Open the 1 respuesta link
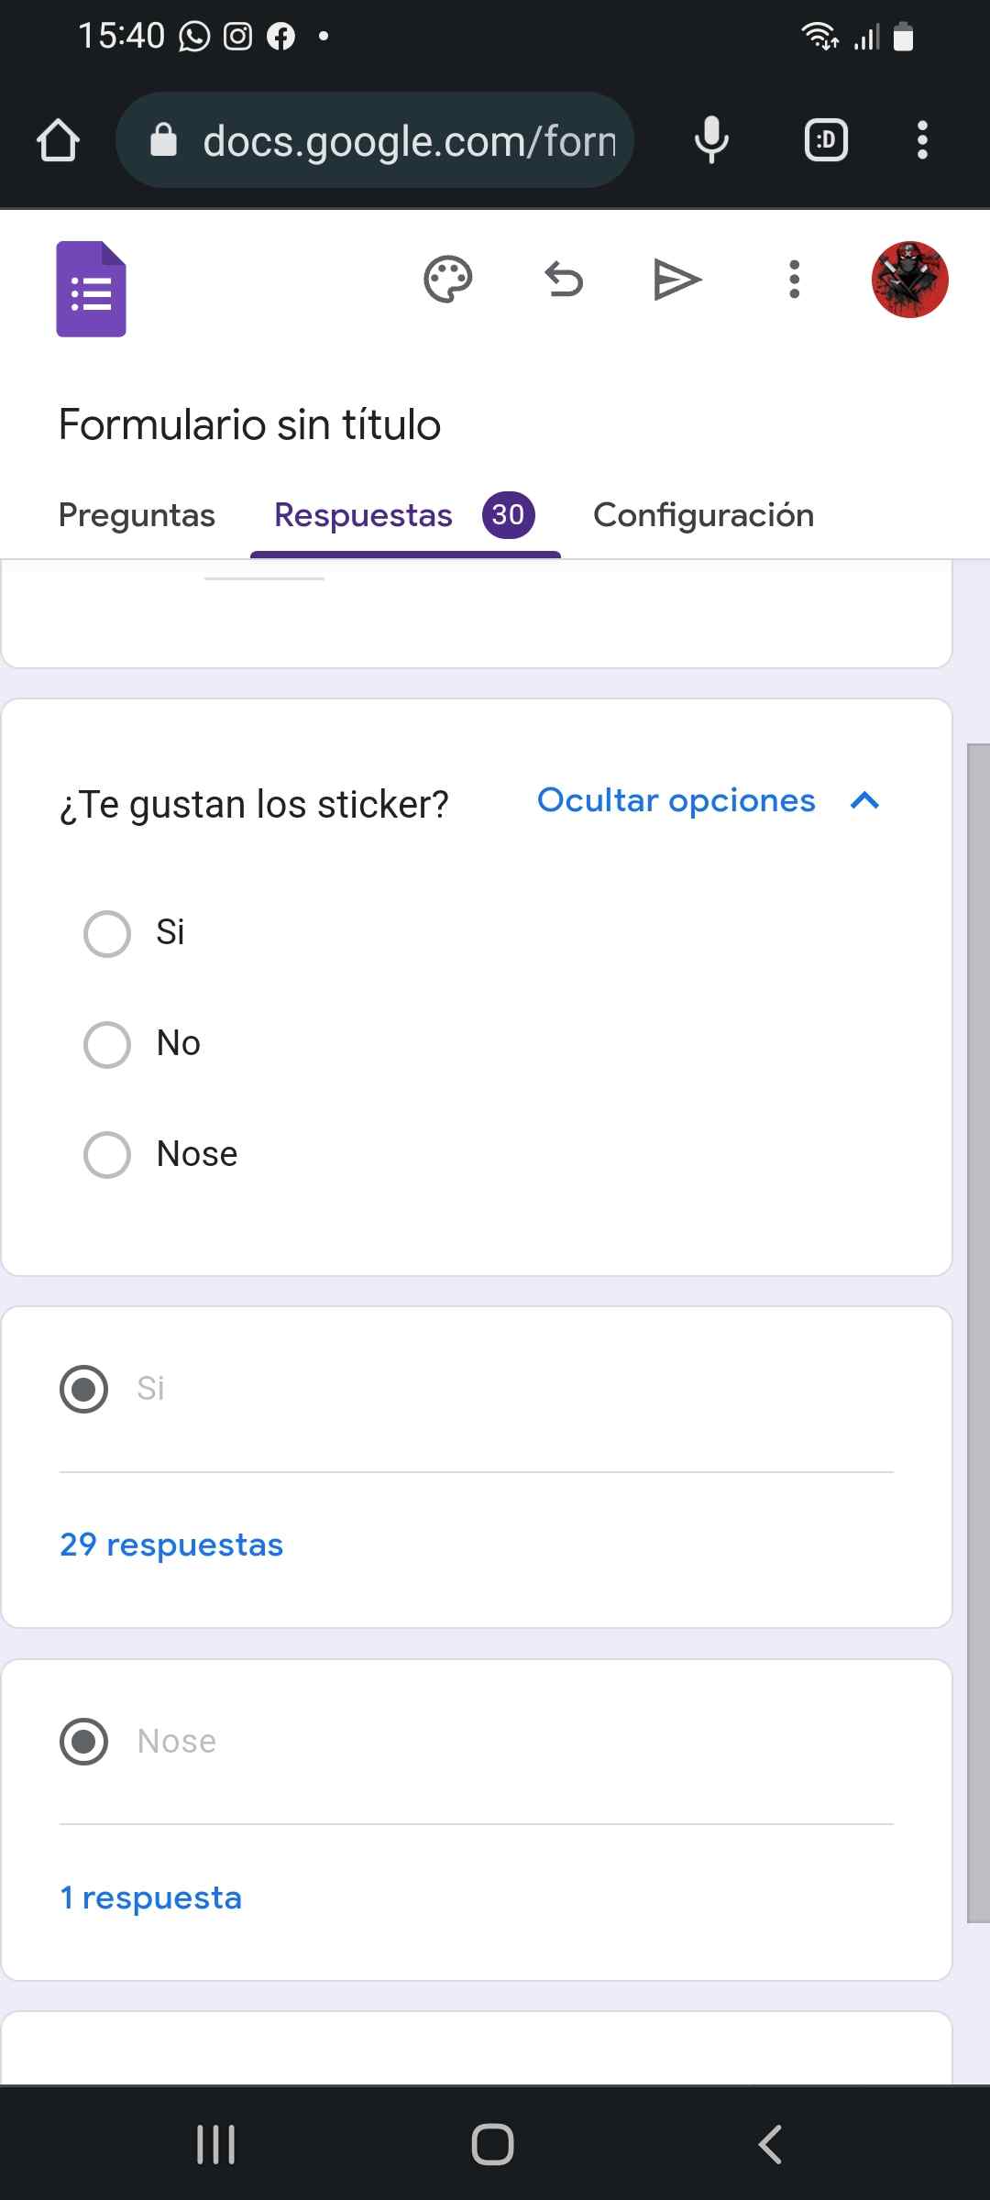 coord(151,1898)
